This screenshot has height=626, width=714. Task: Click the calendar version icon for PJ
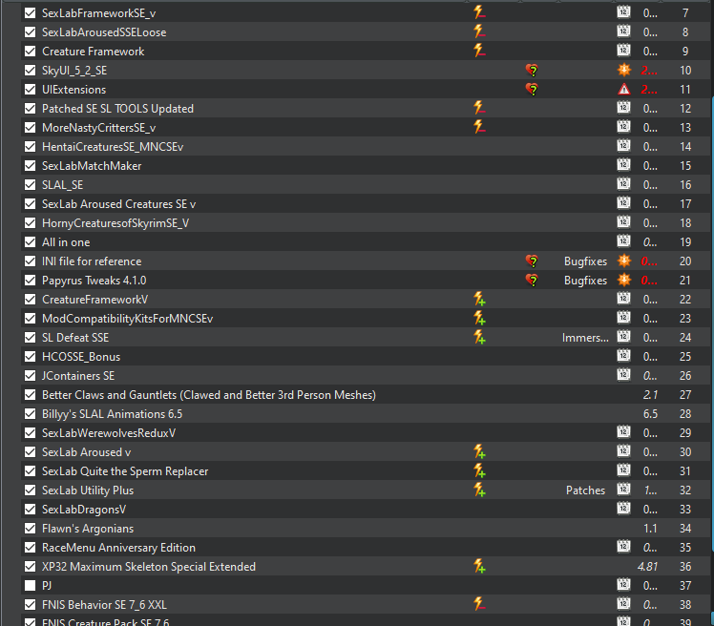click(x=623, y=584)
